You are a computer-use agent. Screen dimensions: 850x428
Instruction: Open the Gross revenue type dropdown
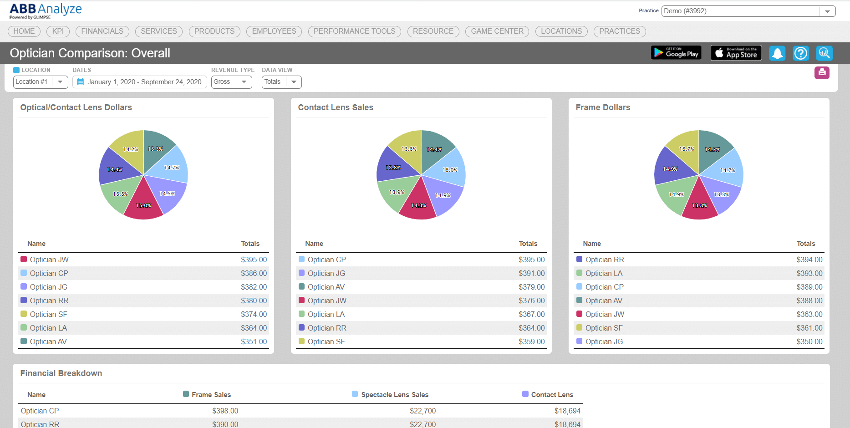point(231,82)
